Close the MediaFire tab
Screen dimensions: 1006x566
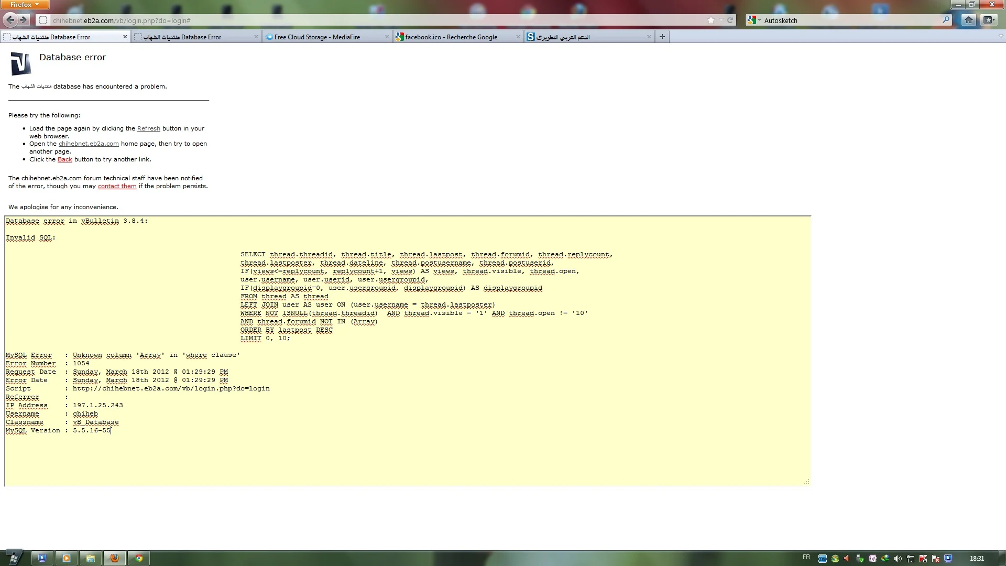coord(387,37)
